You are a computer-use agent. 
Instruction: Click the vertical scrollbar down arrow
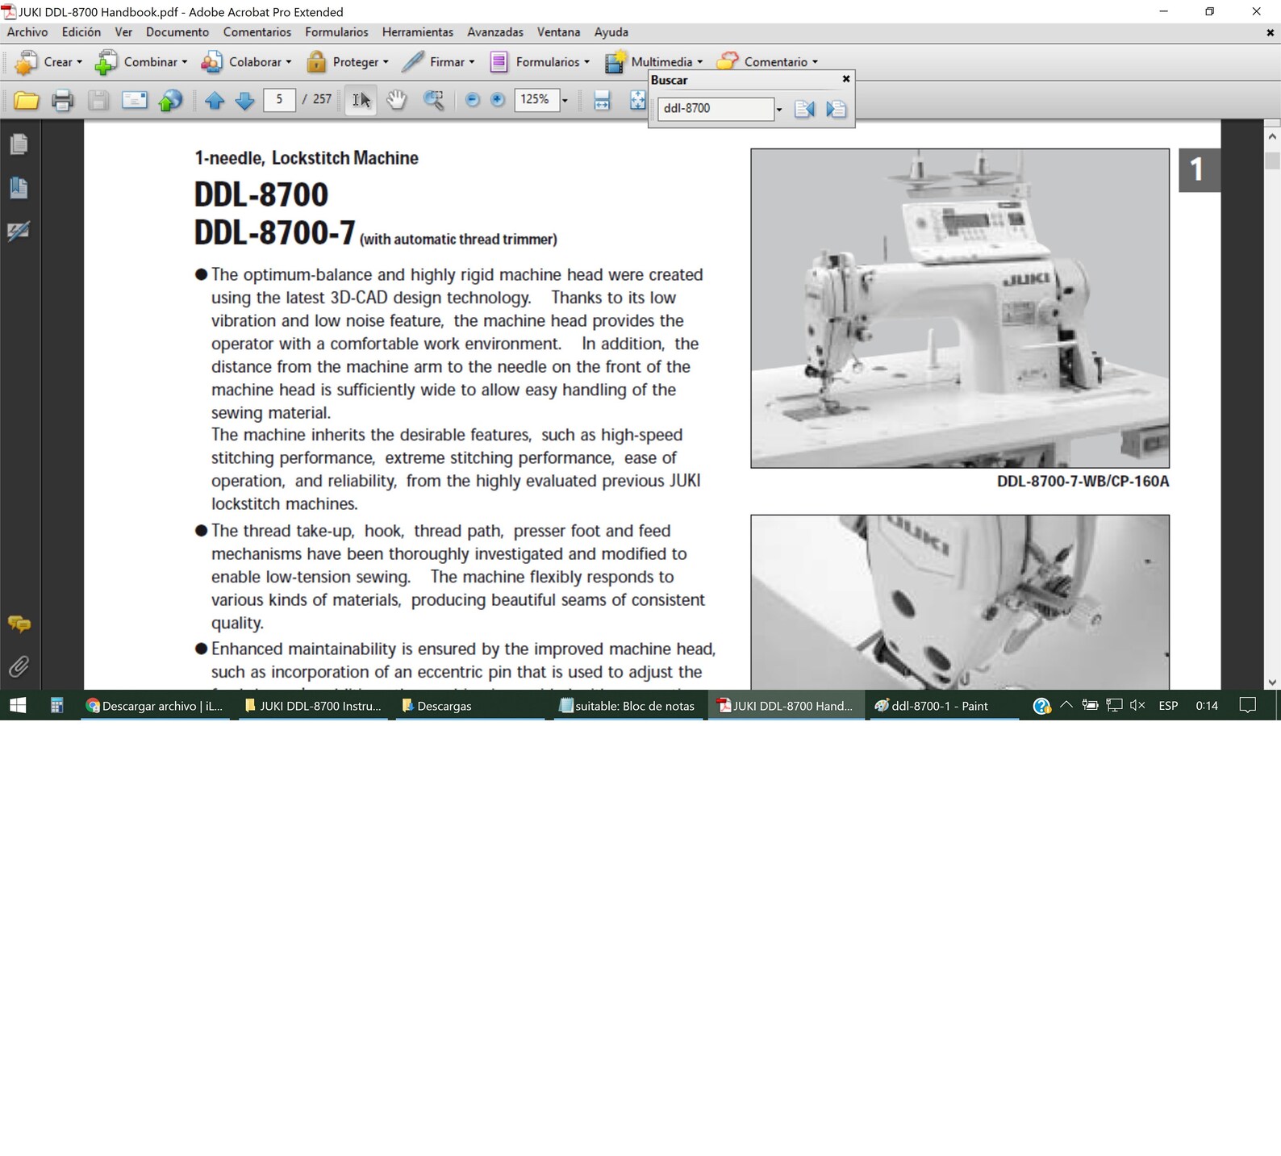1272,682
